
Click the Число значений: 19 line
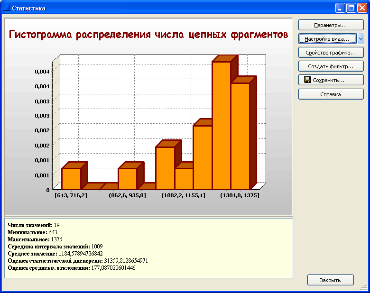34,225
